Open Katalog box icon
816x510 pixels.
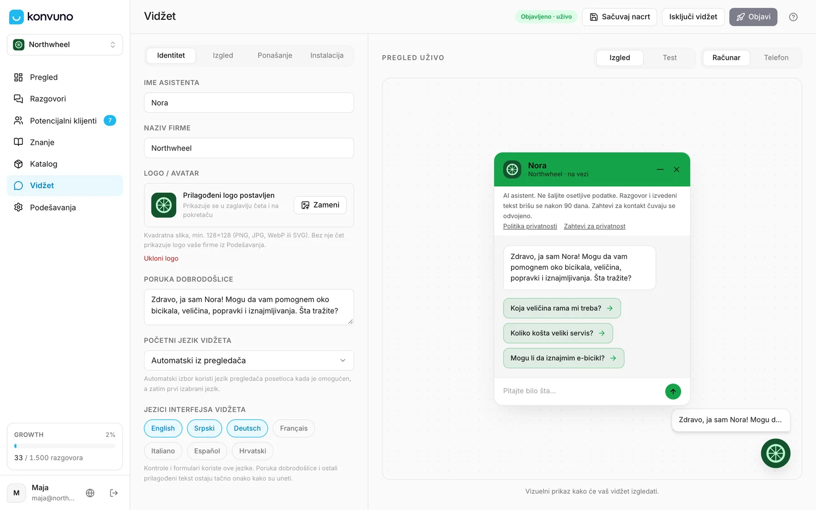[18, 164]
